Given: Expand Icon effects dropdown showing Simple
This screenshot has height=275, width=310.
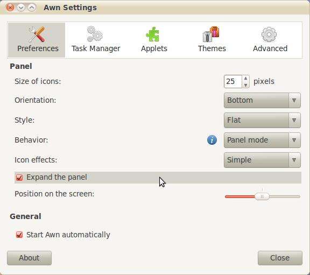Looking at the screenshot, I should tap(262, 160).
